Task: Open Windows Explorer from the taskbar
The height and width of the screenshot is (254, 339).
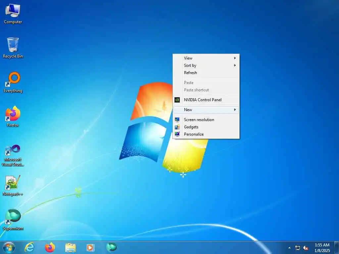Action: tap(71, 247)
